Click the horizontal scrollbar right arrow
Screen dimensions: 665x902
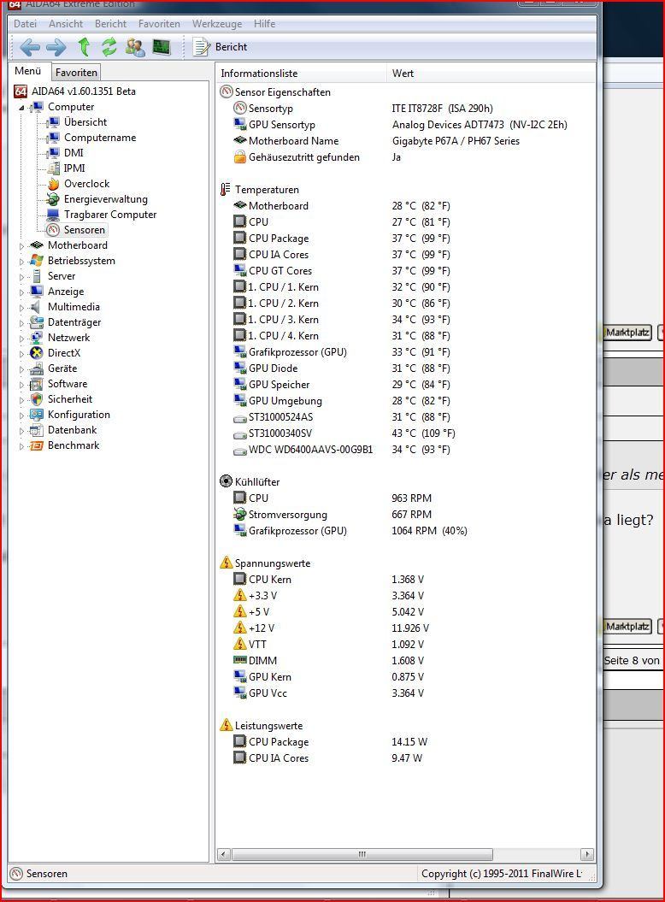click(x=587, y=854)
